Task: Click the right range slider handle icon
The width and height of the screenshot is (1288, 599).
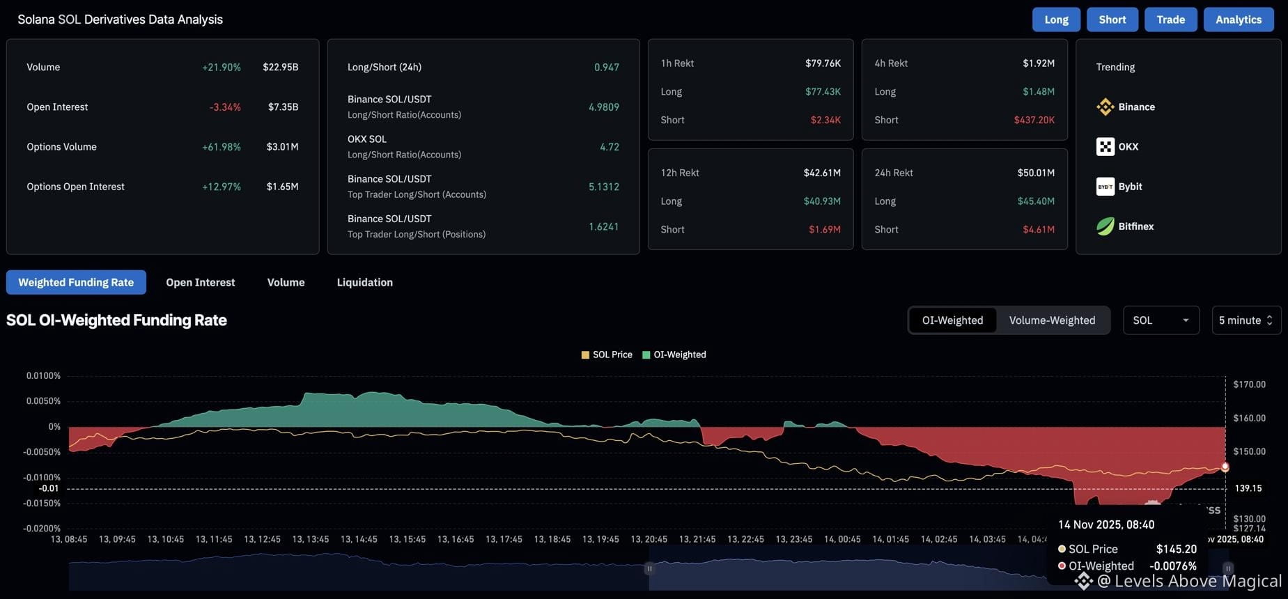Action: [1228, 568]
